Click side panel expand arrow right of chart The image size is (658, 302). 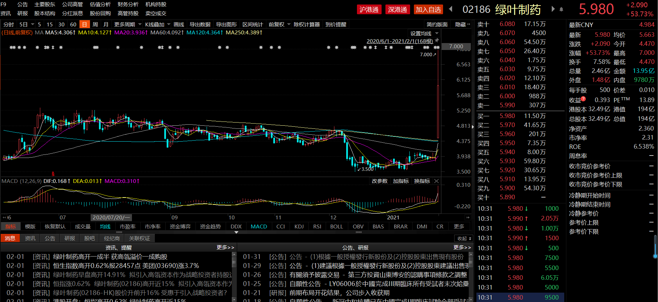[473, 127]
